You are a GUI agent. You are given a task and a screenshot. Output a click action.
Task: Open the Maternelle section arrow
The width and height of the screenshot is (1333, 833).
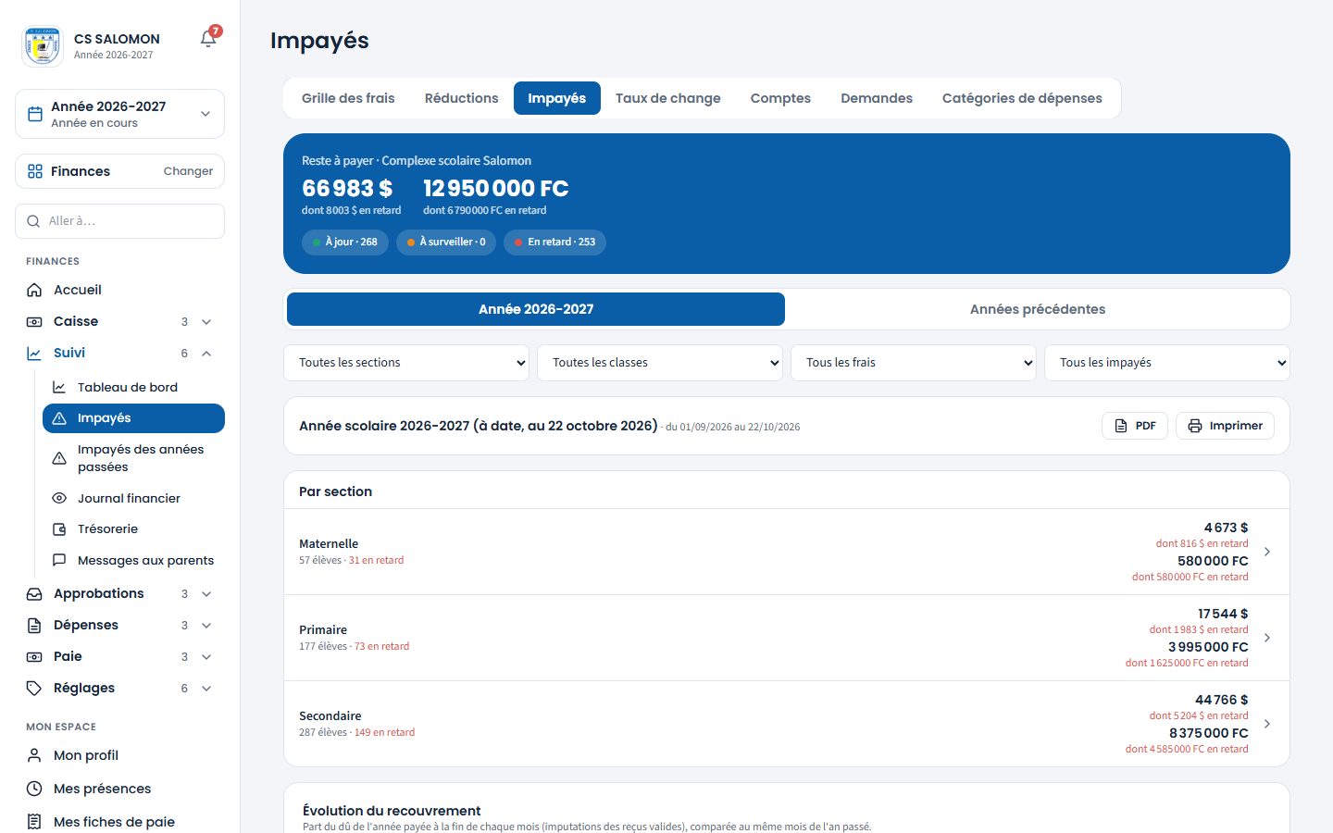tap(1267, 552)
